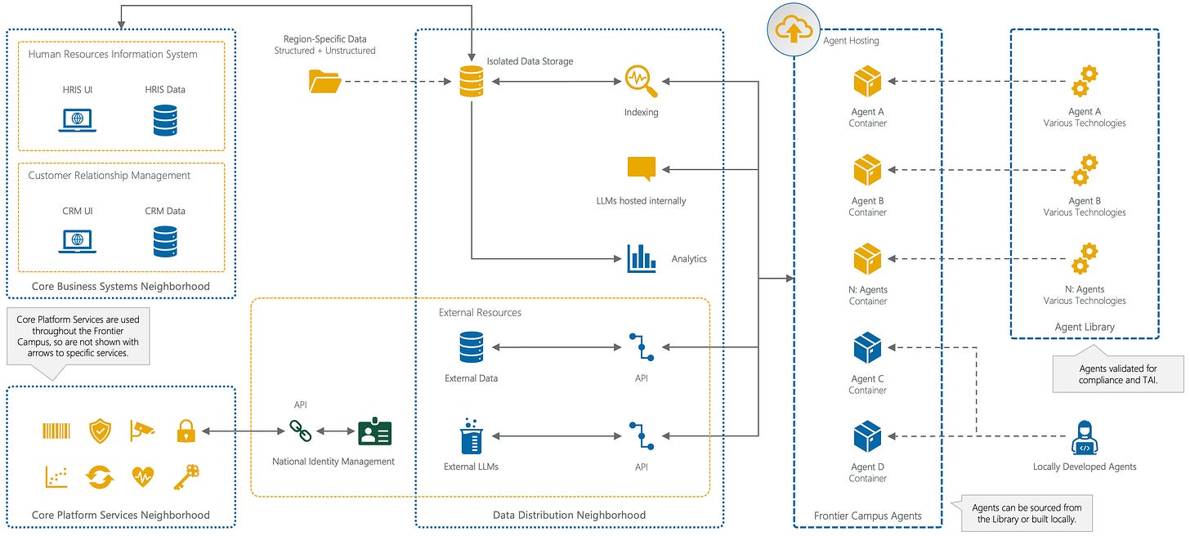Click the internally hosted LLMs chat bubble icon
This screenshot has height=536, width=1190.
642,169
